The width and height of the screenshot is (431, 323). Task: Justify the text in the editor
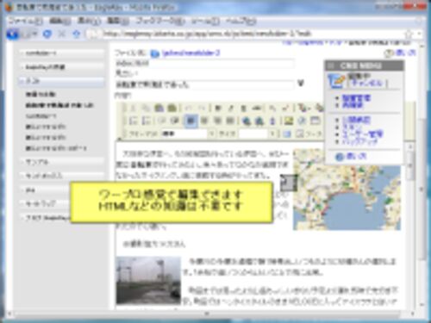[x=230, y=121]
